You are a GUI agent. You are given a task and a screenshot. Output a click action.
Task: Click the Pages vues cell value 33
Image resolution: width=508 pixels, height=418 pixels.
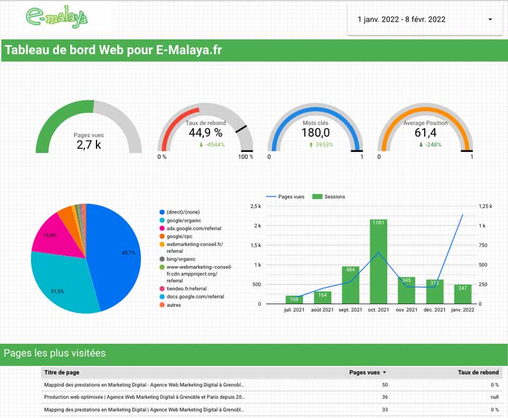pyautogui.click(x=385, y=410)
